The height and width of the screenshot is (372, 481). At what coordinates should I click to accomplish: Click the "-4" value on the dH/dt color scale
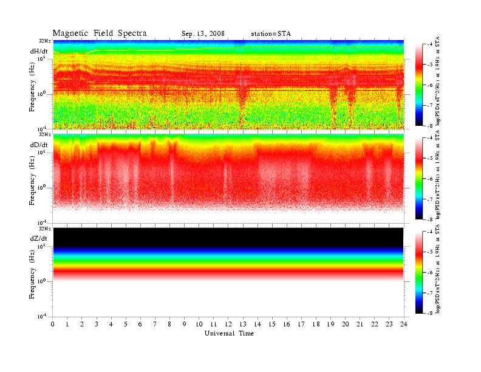click(430, 44)
